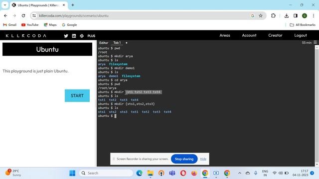Open the Areas menu
The image size is (319, 179).
[x=225, y=35]
